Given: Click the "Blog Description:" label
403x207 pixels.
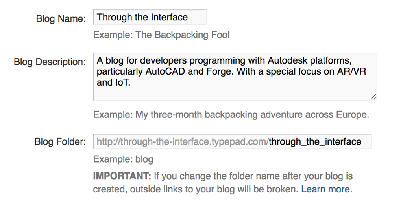Looking at the screenshot, I should coord(50,62).
